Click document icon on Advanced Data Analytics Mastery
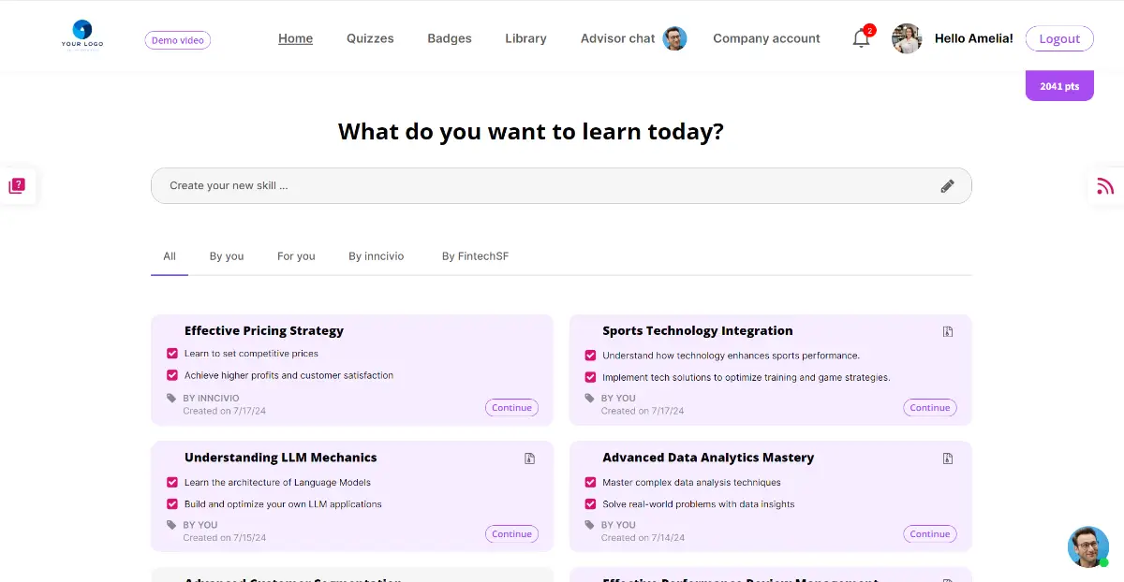 point(948,458)
